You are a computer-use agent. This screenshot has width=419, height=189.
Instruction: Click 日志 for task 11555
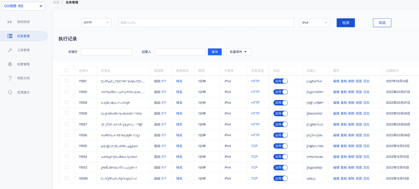[366, 146]
